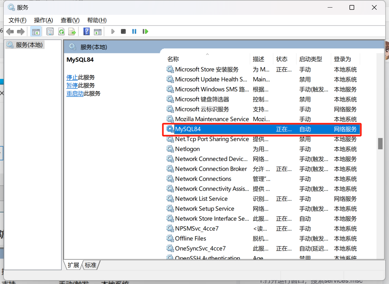Click the gear icon of MySQL84 row

point(170,129)
